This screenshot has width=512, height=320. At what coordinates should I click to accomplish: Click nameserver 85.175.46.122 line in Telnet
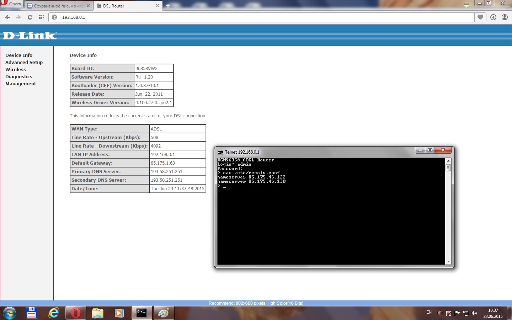[251, 177]
